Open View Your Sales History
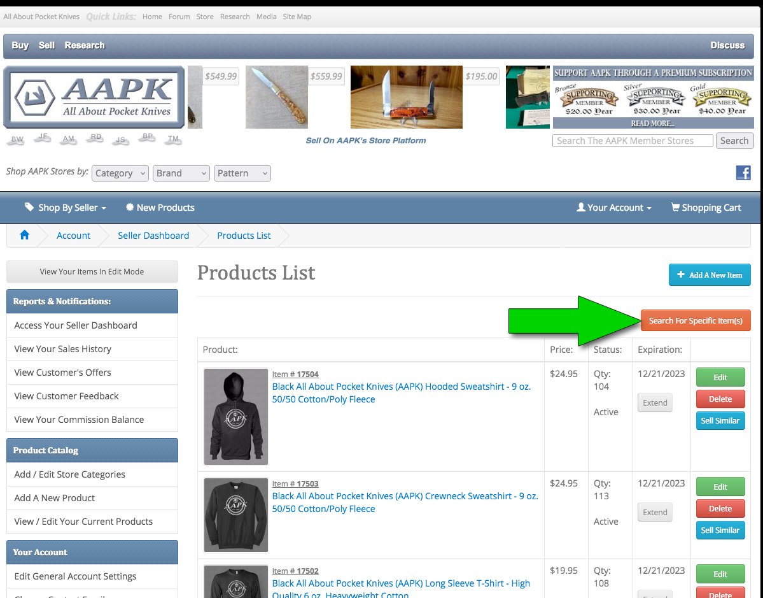The image size is (763, 598). 92,348
